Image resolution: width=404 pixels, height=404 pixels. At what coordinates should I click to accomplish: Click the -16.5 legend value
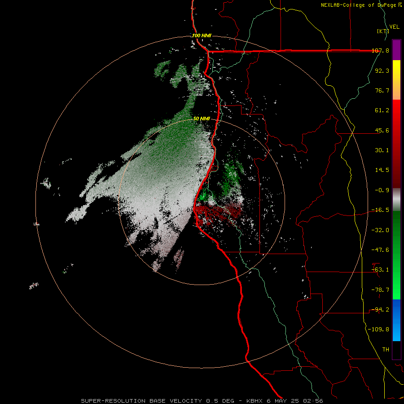[380, 210]
